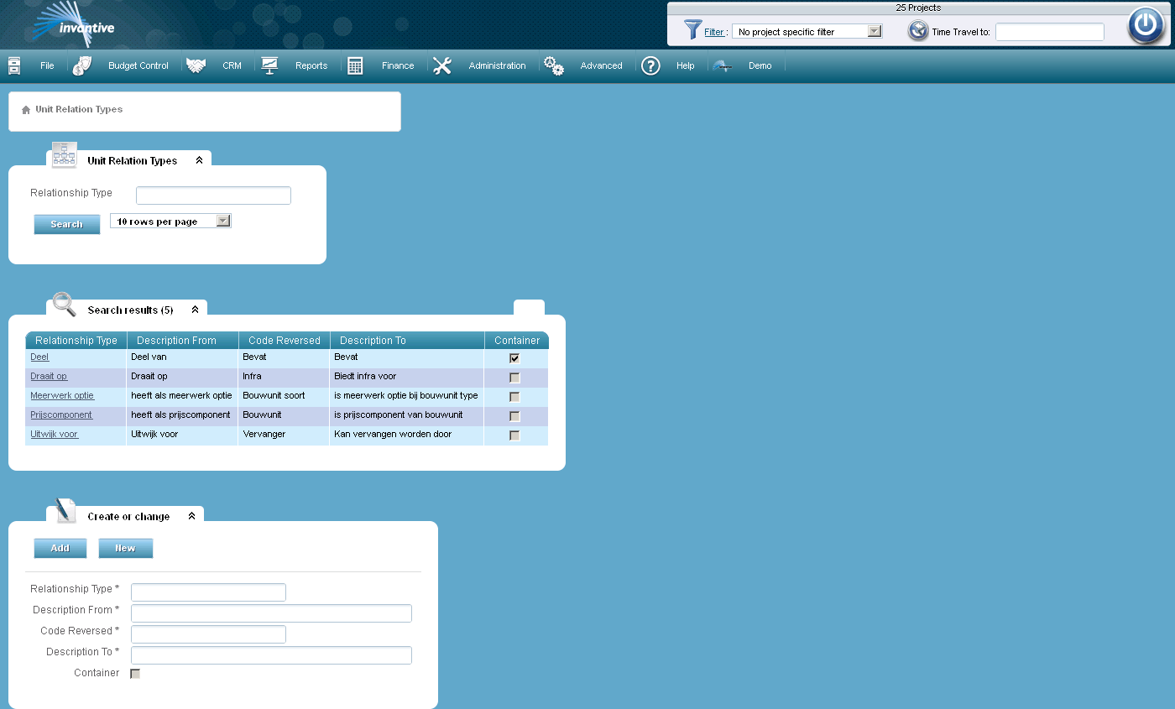
Task: Click the Description To * input field
Action: pos(271,655)
